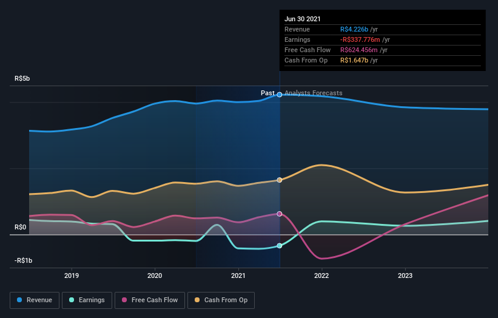Click the Past label
Screen dimensions: 498x318
[268, 93]
